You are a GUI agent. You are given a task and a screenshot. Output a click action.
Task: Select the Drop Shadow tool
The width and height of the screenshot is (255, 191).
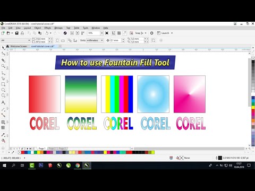point(3,122)
